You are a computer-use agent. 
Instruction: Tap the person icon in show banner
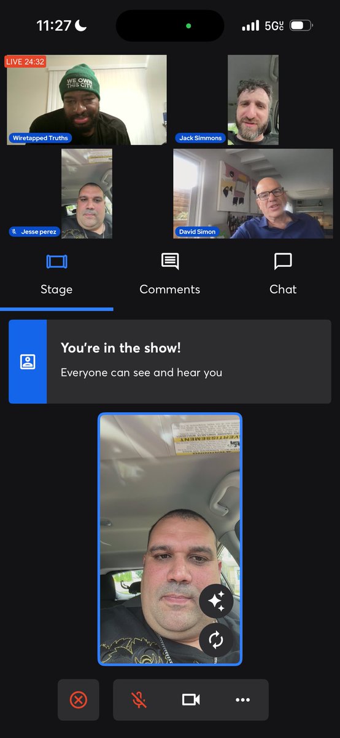point(28,362)
